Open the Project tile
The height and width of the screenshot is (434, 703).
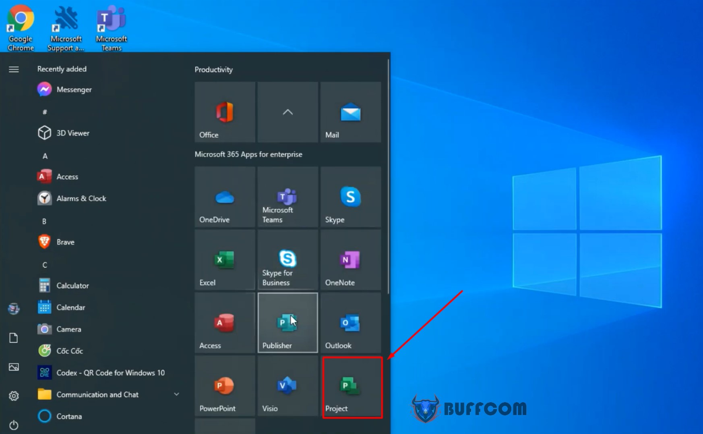351,386
